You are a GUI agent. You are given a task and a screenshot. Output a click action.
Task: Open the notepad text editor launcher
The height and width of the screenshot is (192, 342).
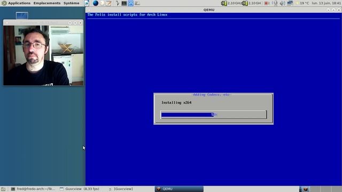(108, 3)
